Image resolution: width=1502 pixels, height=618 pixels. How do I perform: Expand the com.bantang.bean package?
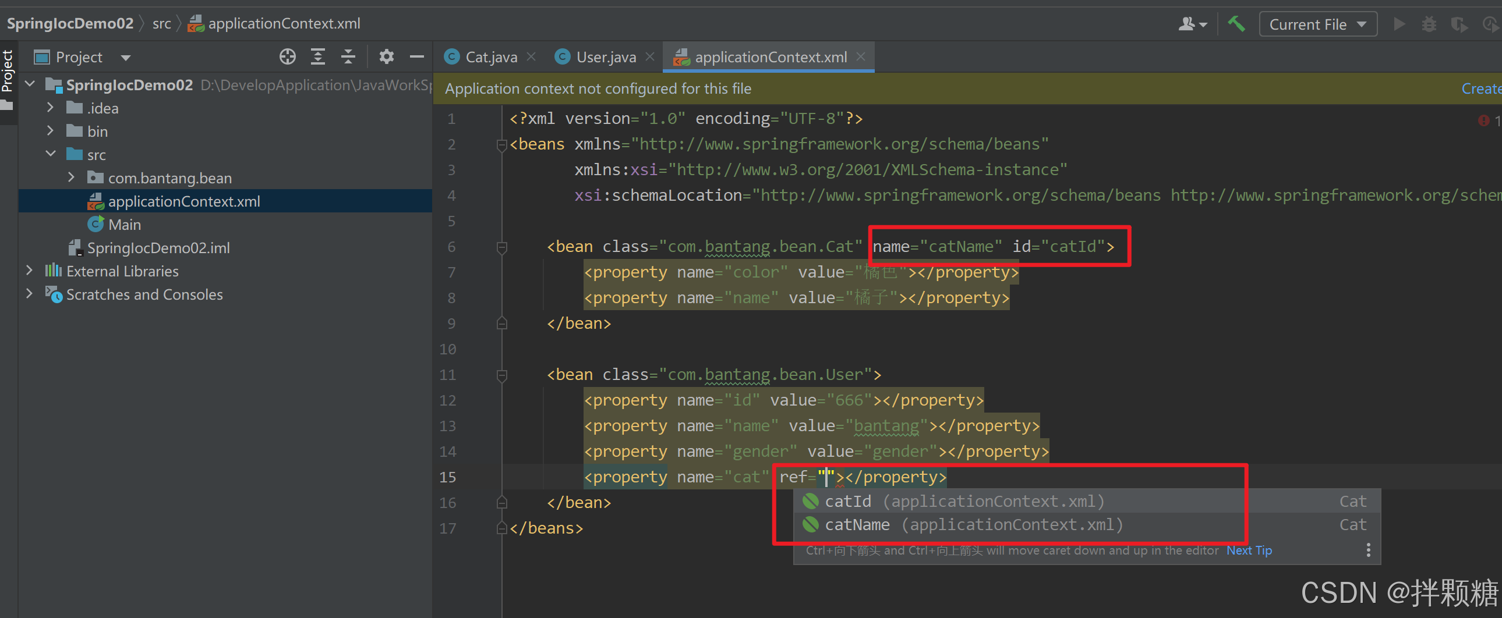point(71,177)
